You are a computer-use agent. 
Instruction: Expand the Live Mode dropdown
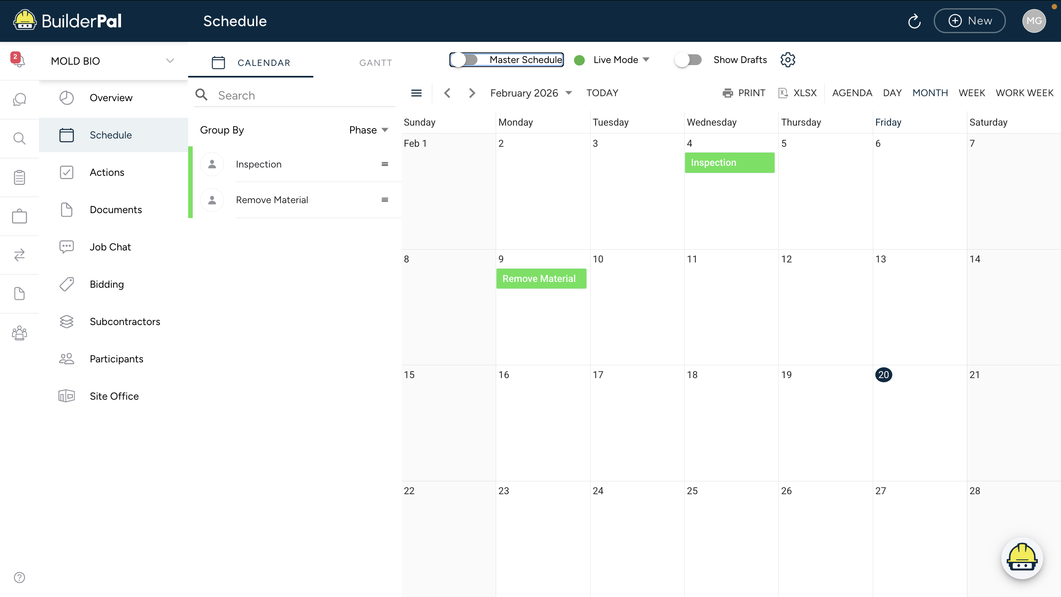tap(646, 60)
